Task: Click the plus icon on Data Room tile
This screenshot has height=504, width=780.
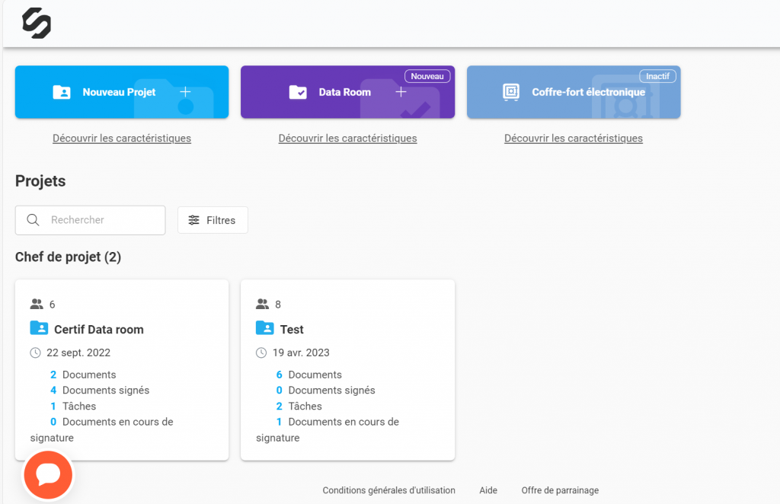Action: coord(401,92)
